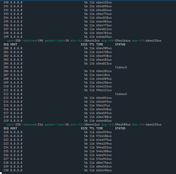Select time 59ms121us in seq 211 row
The width and height of the screenshot is (176, 174).
point(104,90)
